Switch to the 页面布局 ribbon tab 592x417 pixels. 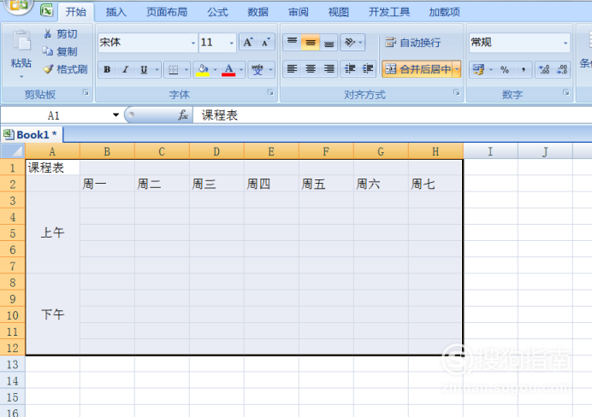click(x=167, y=12)
